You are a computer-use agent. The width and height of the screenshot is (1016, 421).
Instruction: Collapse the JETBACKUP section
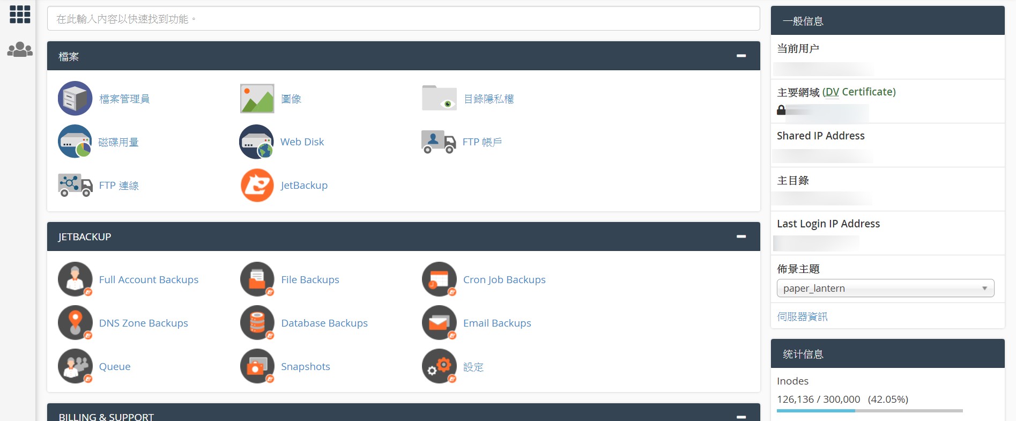pyautogui.click(x=741, y=237)
